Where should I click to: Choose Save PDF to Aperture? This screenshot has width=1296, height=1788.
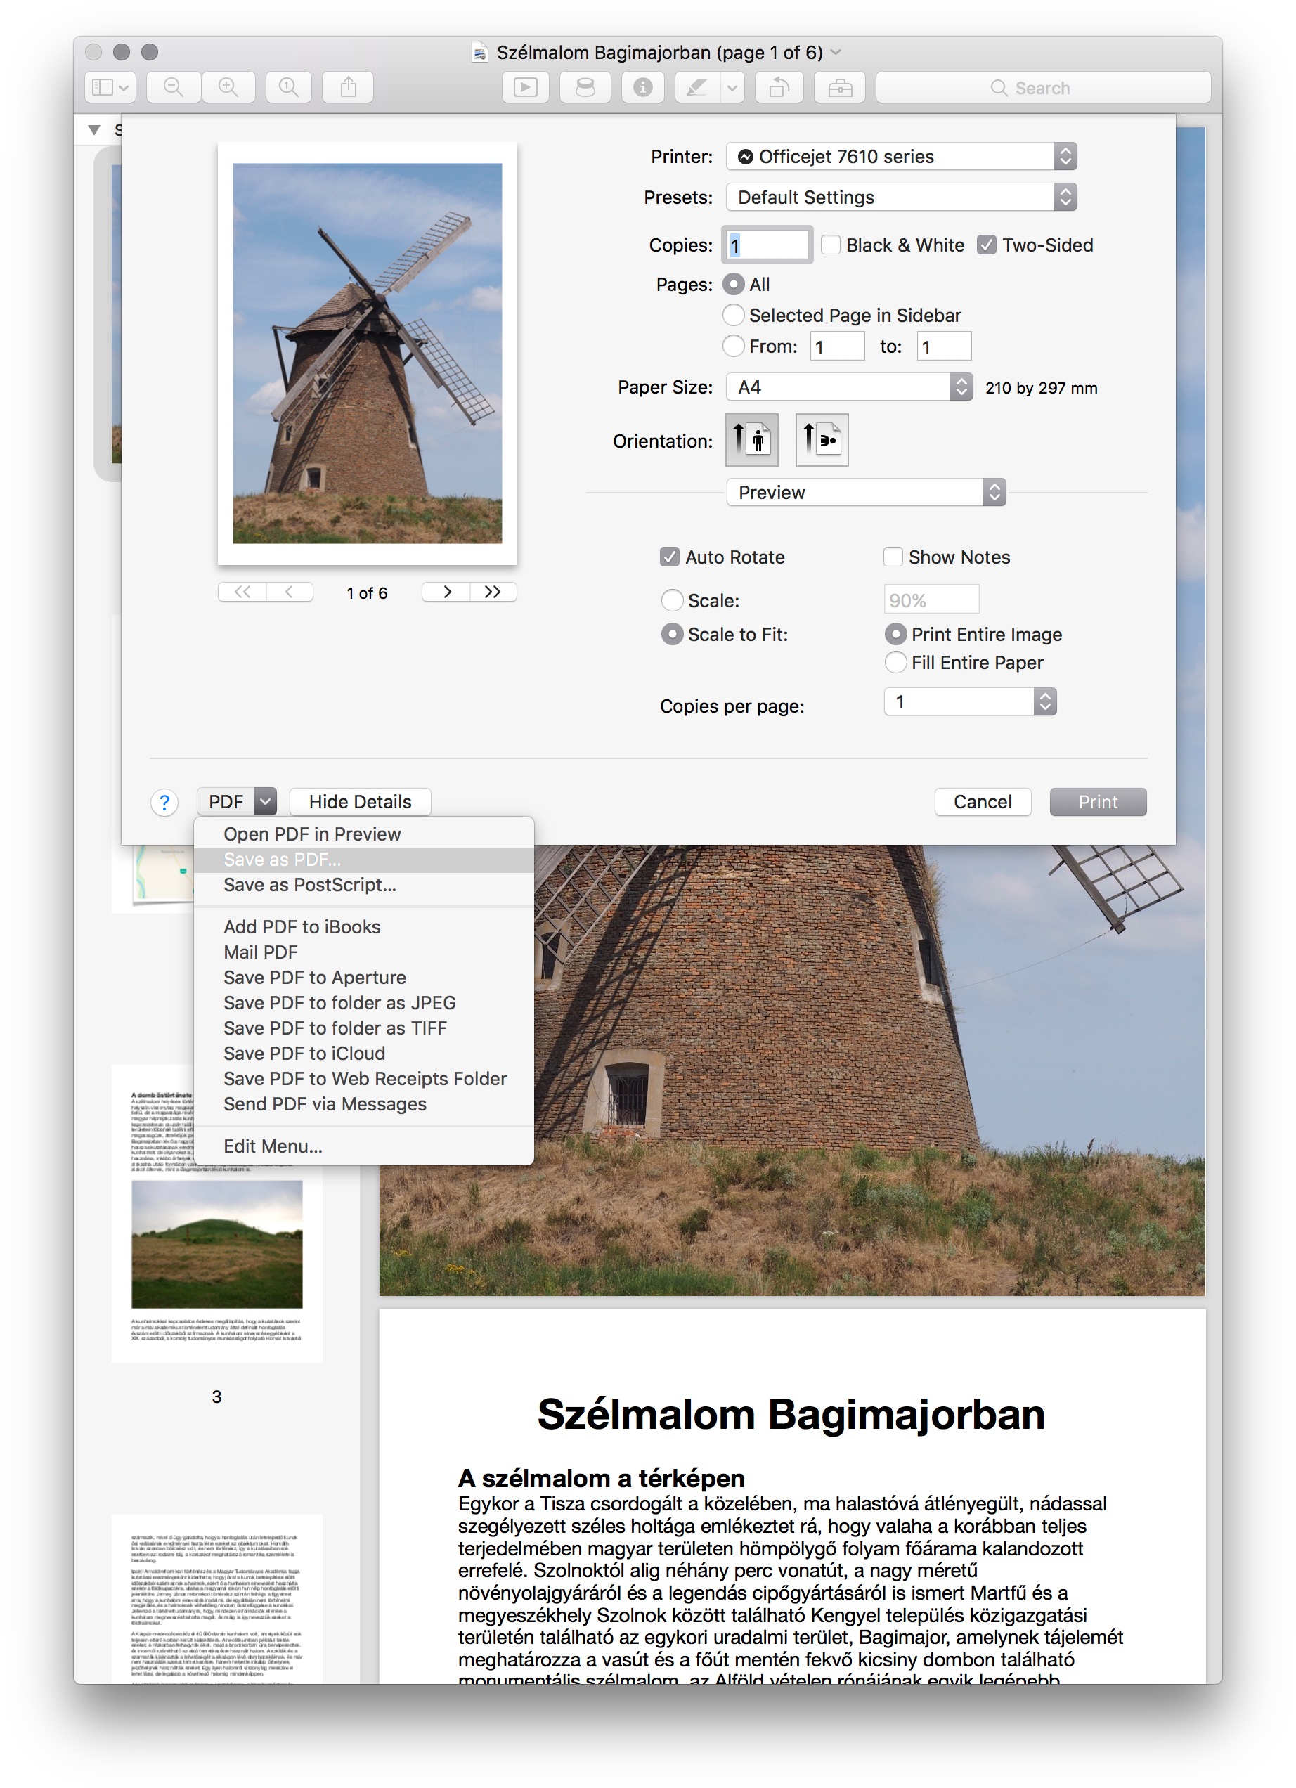[363, 978]
